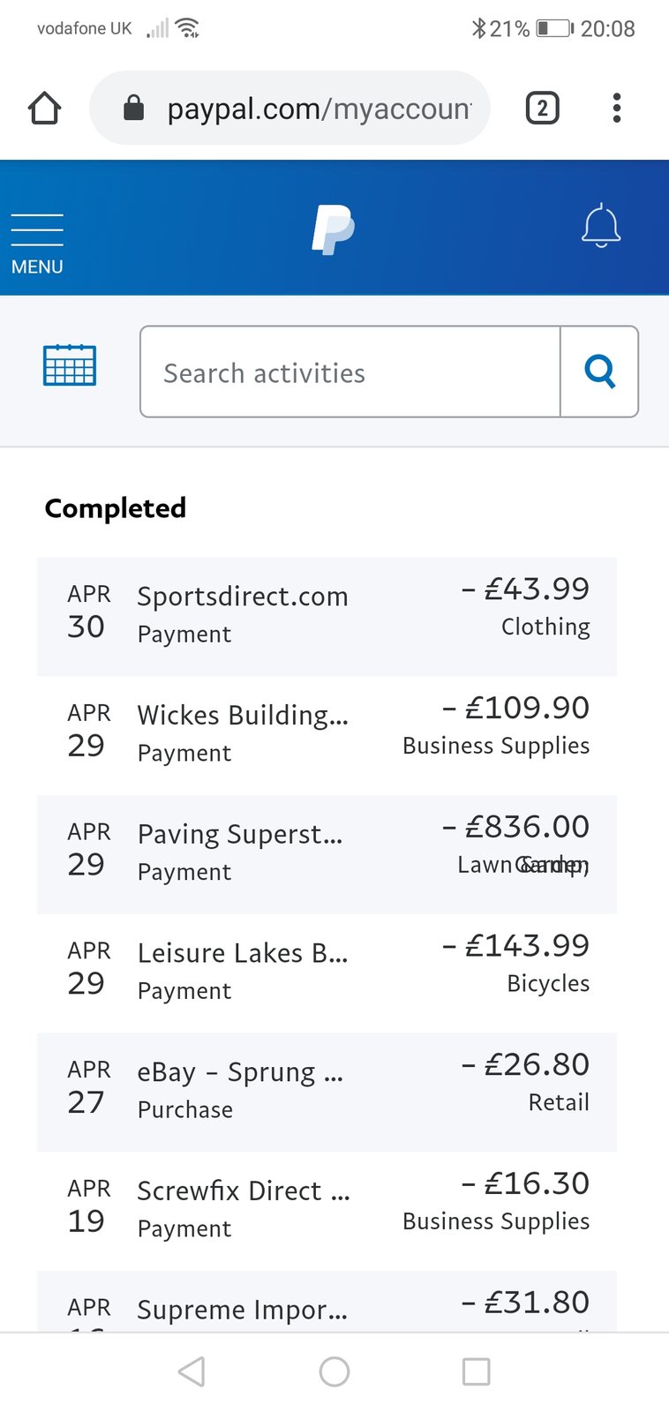
Task: Open notifications bell icon
Action: point(601,226)
